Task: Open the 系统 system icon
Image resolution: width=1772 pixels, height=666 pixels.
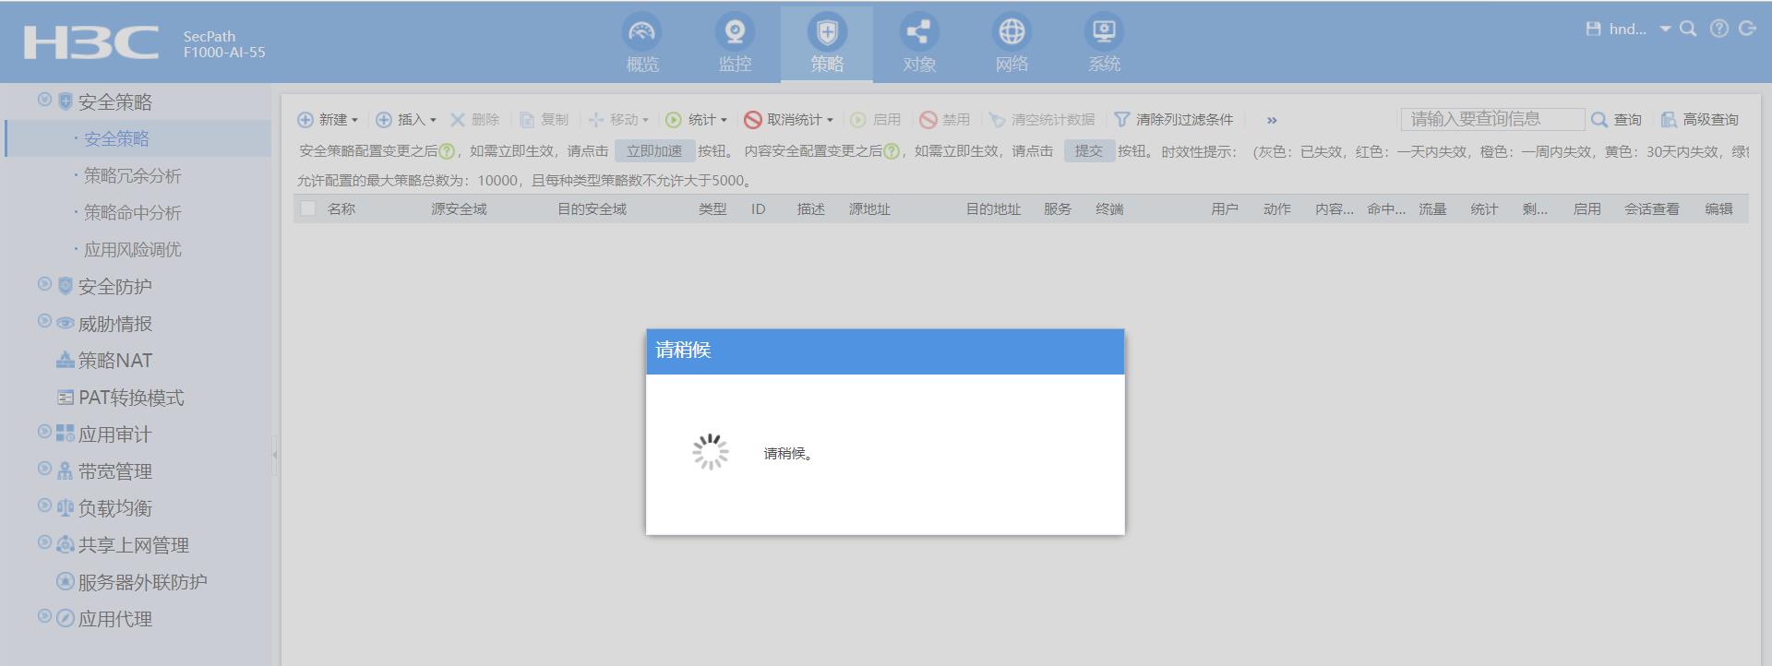Action: click(1104, 32)
